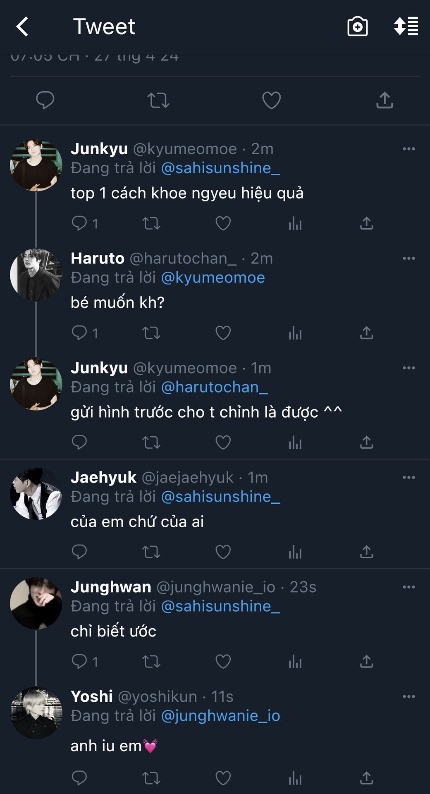Open the camera add-photo icon
The height and width of the screenshot is (794, 430).
pyautogui.click(x=358, y=27)
